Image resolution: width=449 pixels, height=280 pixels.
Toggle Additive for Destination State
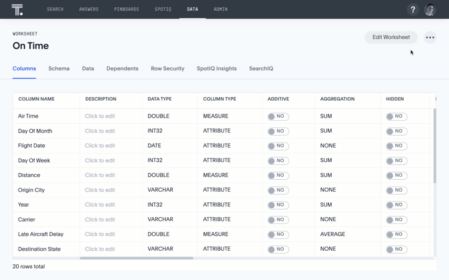[x=278, y=249]
